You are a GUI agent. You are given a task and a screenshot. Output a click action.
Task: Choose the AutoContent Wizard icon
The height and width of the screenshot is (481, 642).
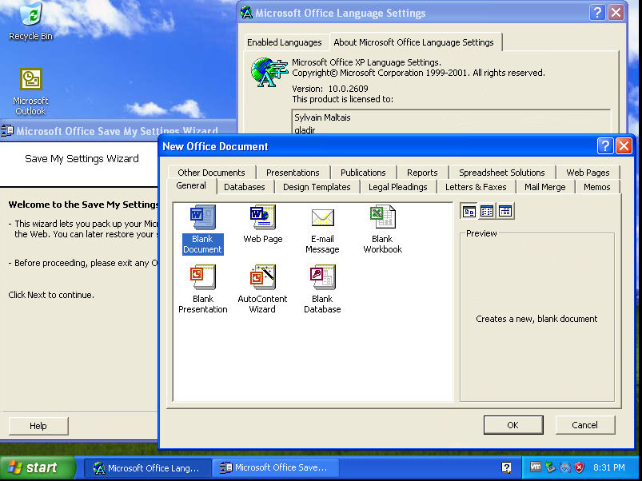262,279
